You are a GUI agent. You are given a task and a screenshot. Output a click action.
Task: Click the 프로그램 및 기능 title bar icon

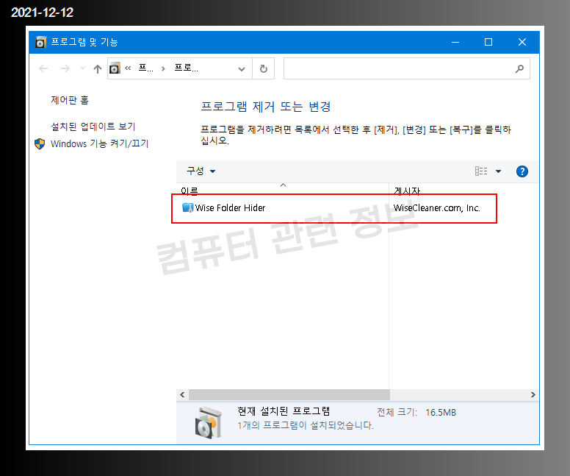coord(40,42)
